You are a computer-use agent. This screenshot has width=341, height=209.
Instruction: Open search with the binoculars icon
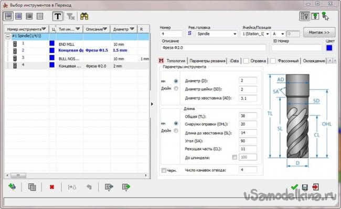(84, 16)
